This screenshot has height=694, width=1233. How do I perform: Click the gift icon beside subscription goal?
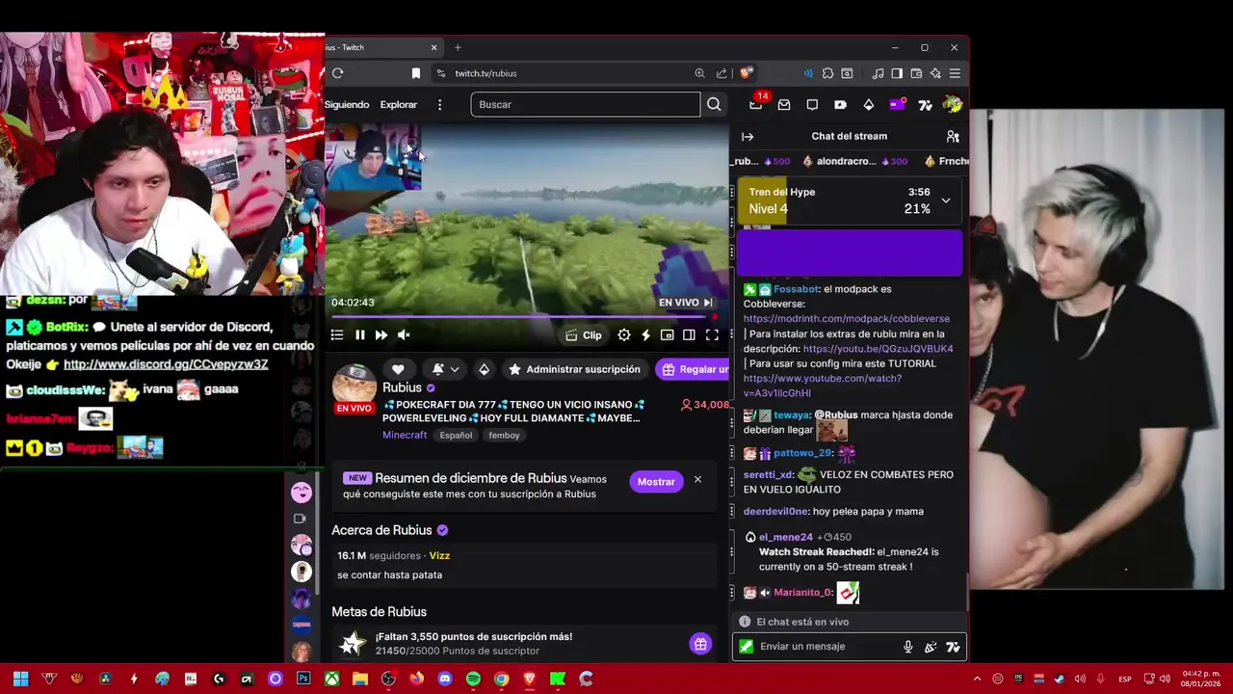700,644
